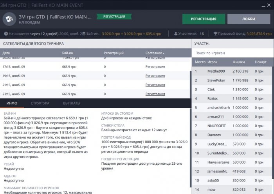Open the ЛОББИ button

point(249,19)
